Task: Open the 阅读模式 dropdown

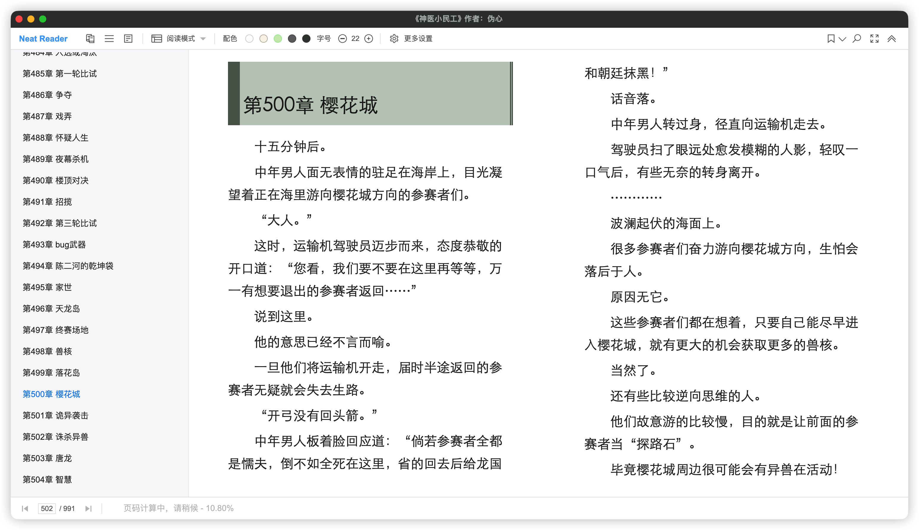Action: [x=178, y=39]
